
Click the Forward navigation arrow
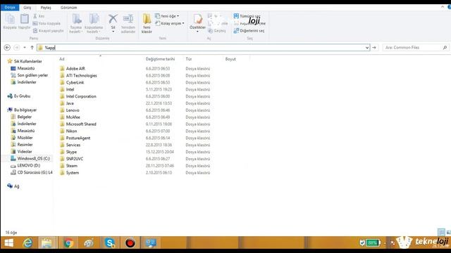point(17,48)
